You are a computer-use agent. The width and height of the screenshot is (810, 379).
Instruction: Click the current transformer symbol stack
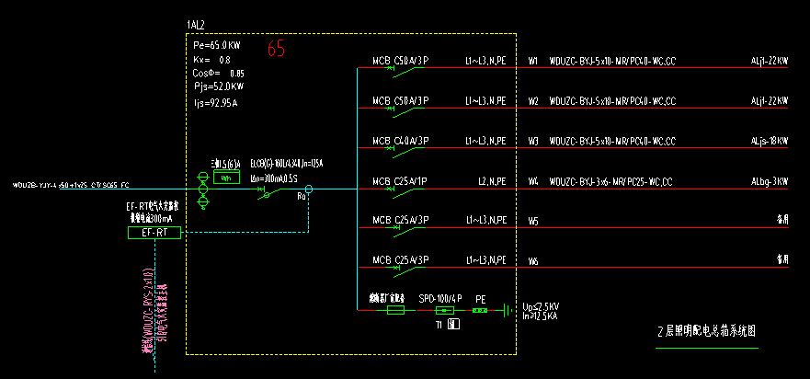pyautogui.click(x=203, y=190)
